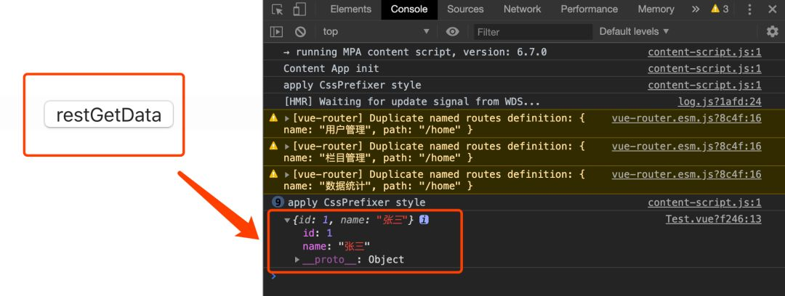The image size is (785, 296).
Task: Open content-script.js:1 link beside Content App init
Action: pyautogui.click(x=704, y=68)
